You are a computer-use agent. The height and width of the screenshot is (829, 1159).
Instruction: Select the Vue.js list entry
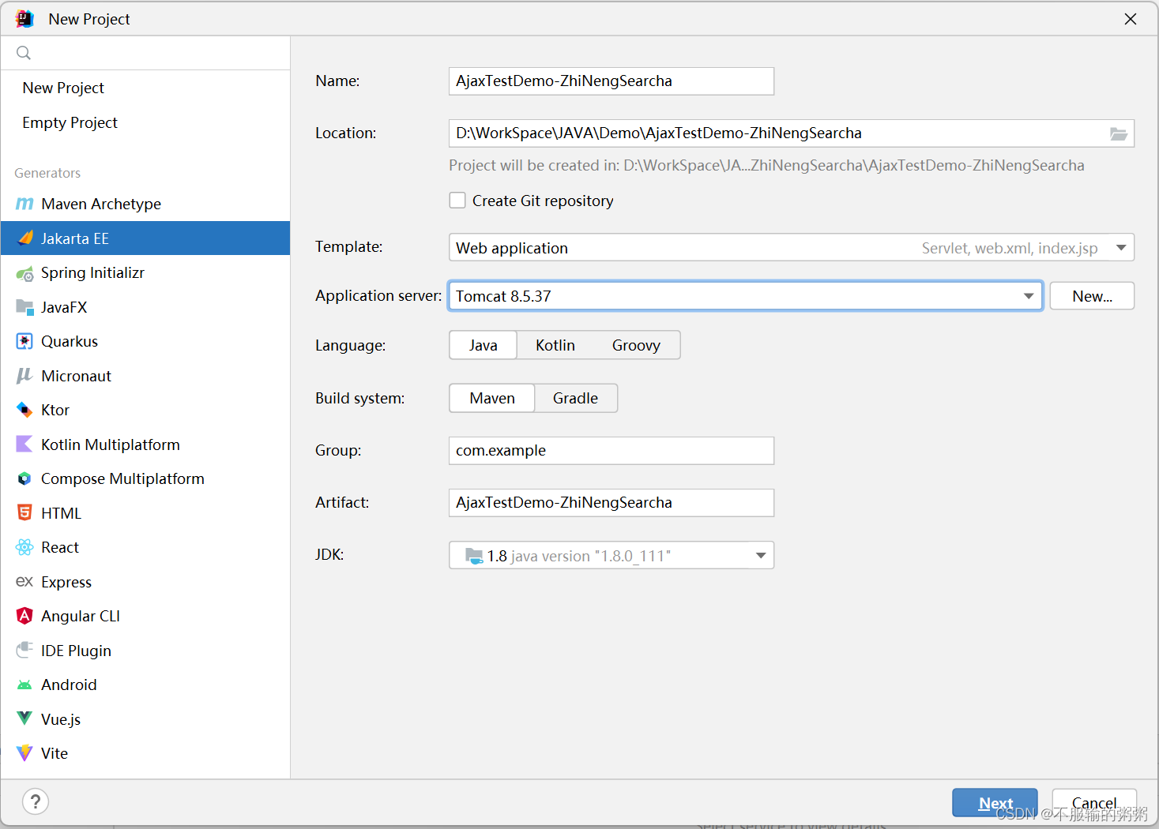tap(145, 719)
